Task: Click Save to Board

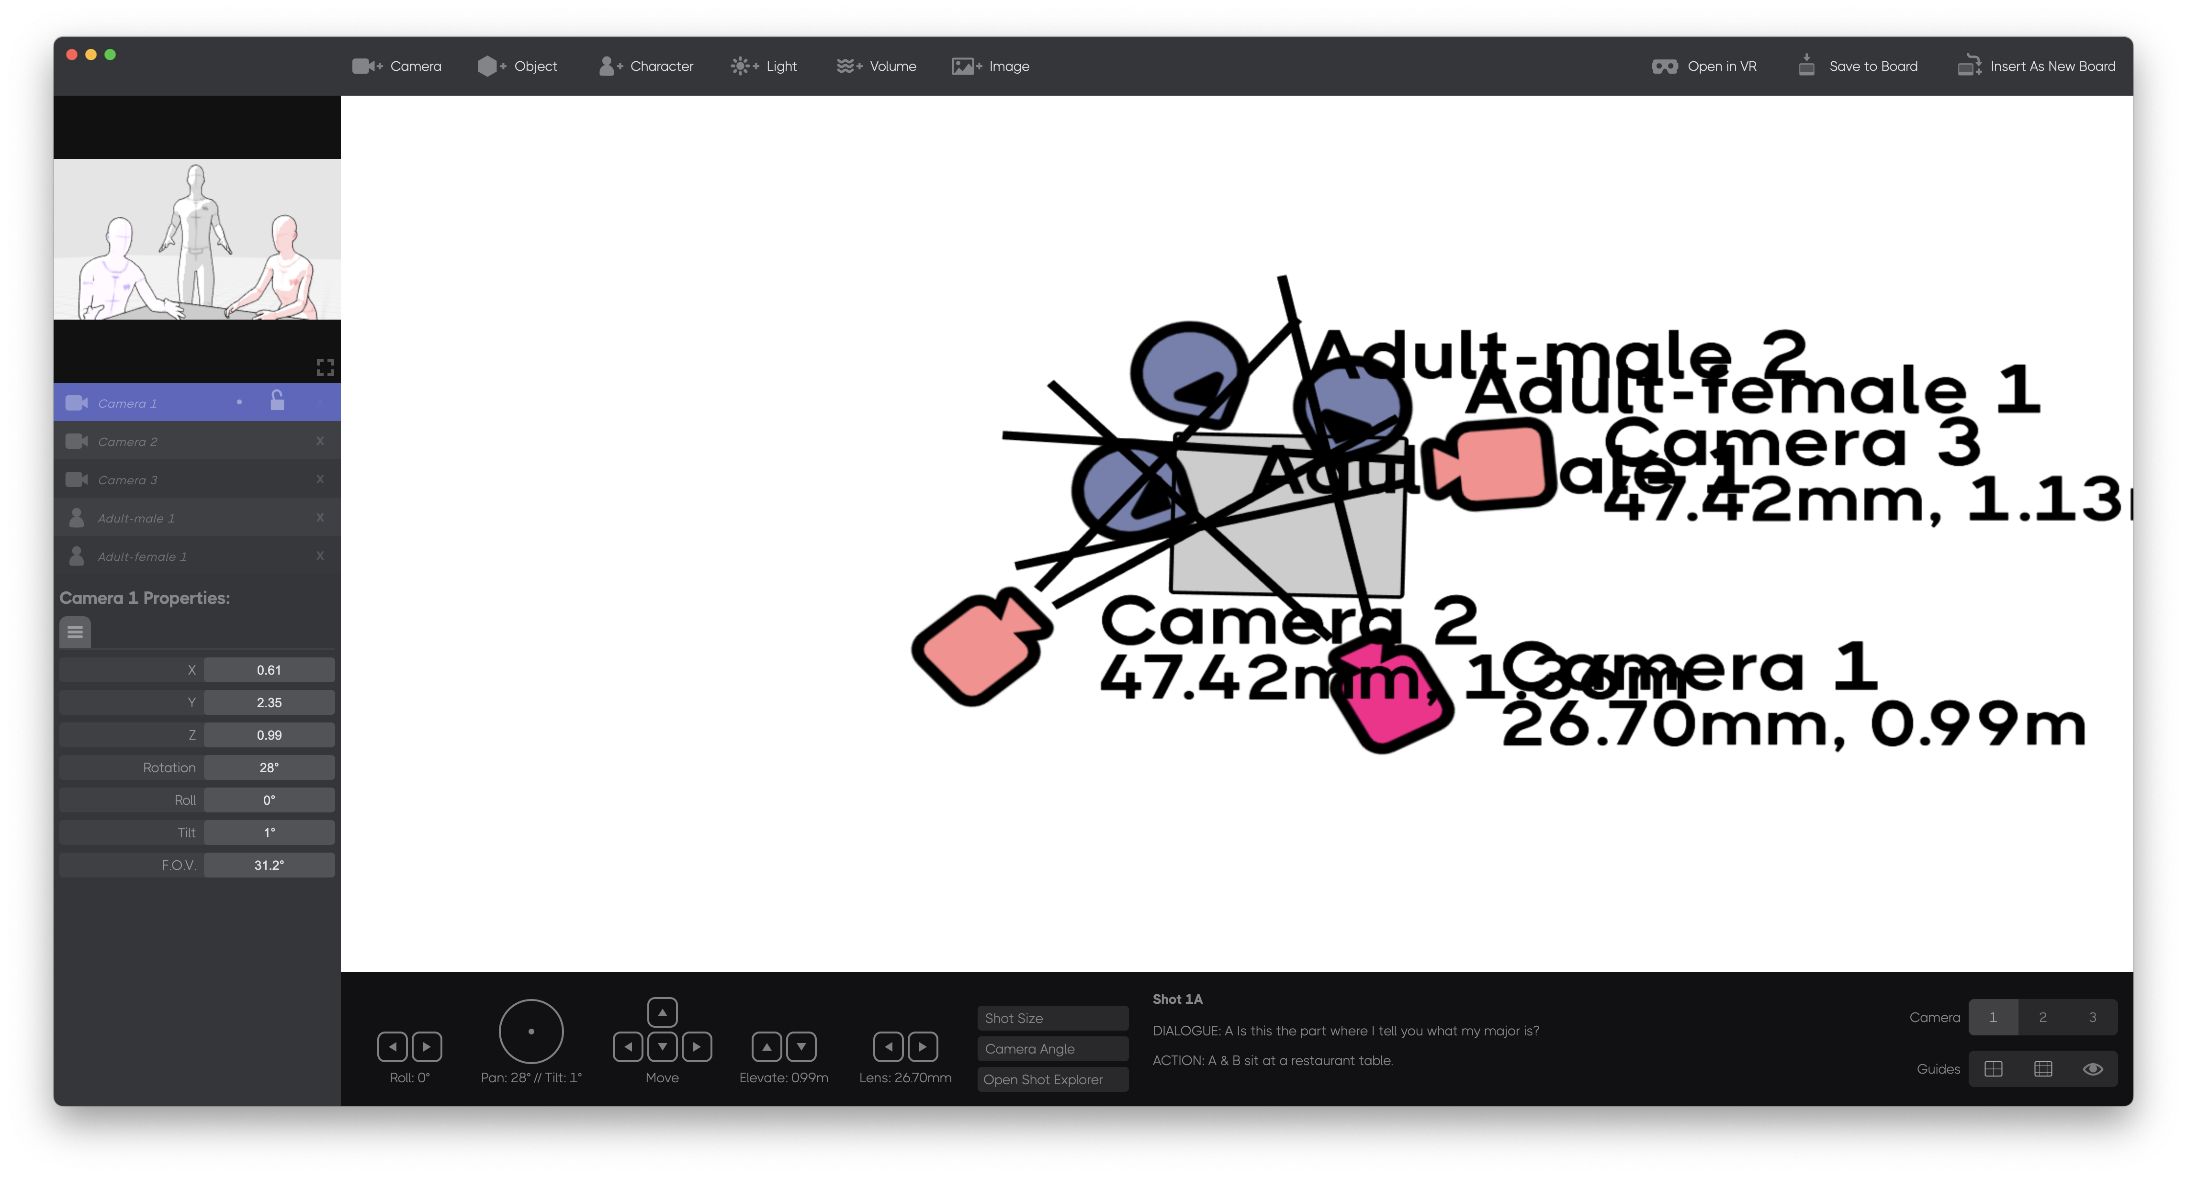Action: [x=1858, y=66]
